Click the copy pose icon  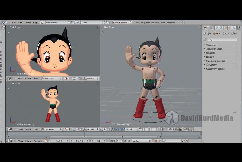click(x=185, y=129)
